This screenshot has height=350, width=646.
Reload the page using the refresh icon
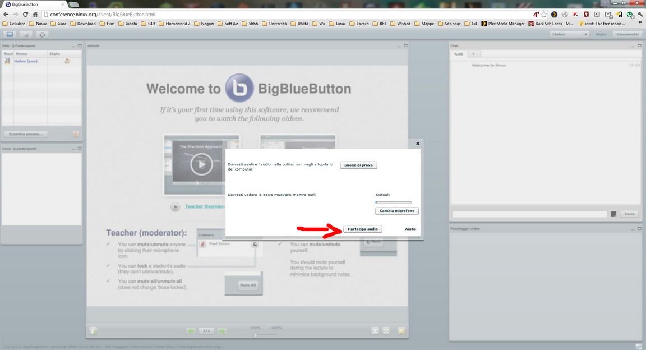click(x=25, y=15)
